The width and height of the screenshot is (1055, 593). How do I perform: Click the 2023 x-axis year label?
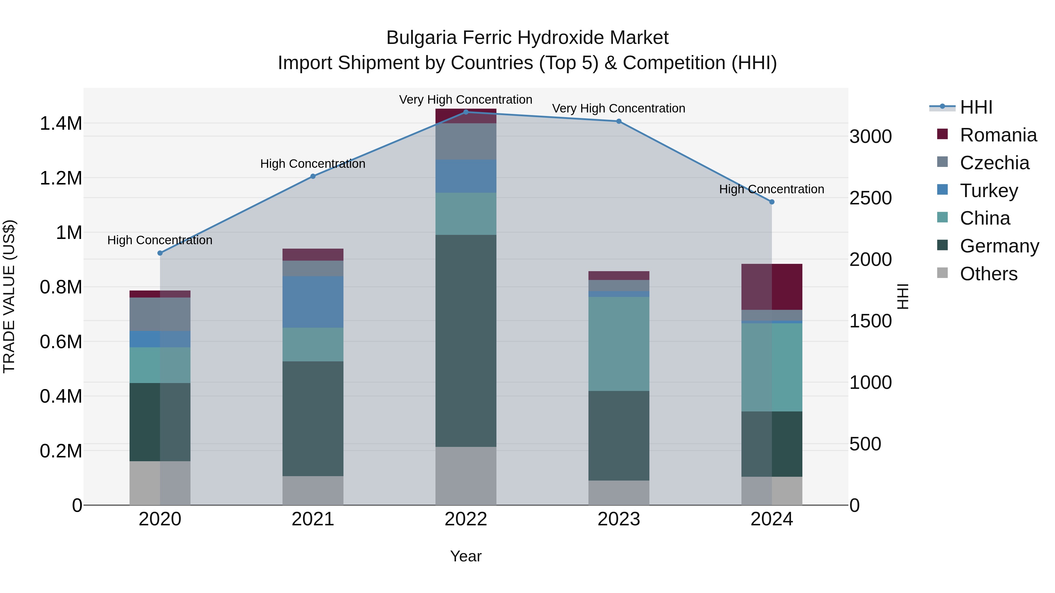tap(619, 519)
